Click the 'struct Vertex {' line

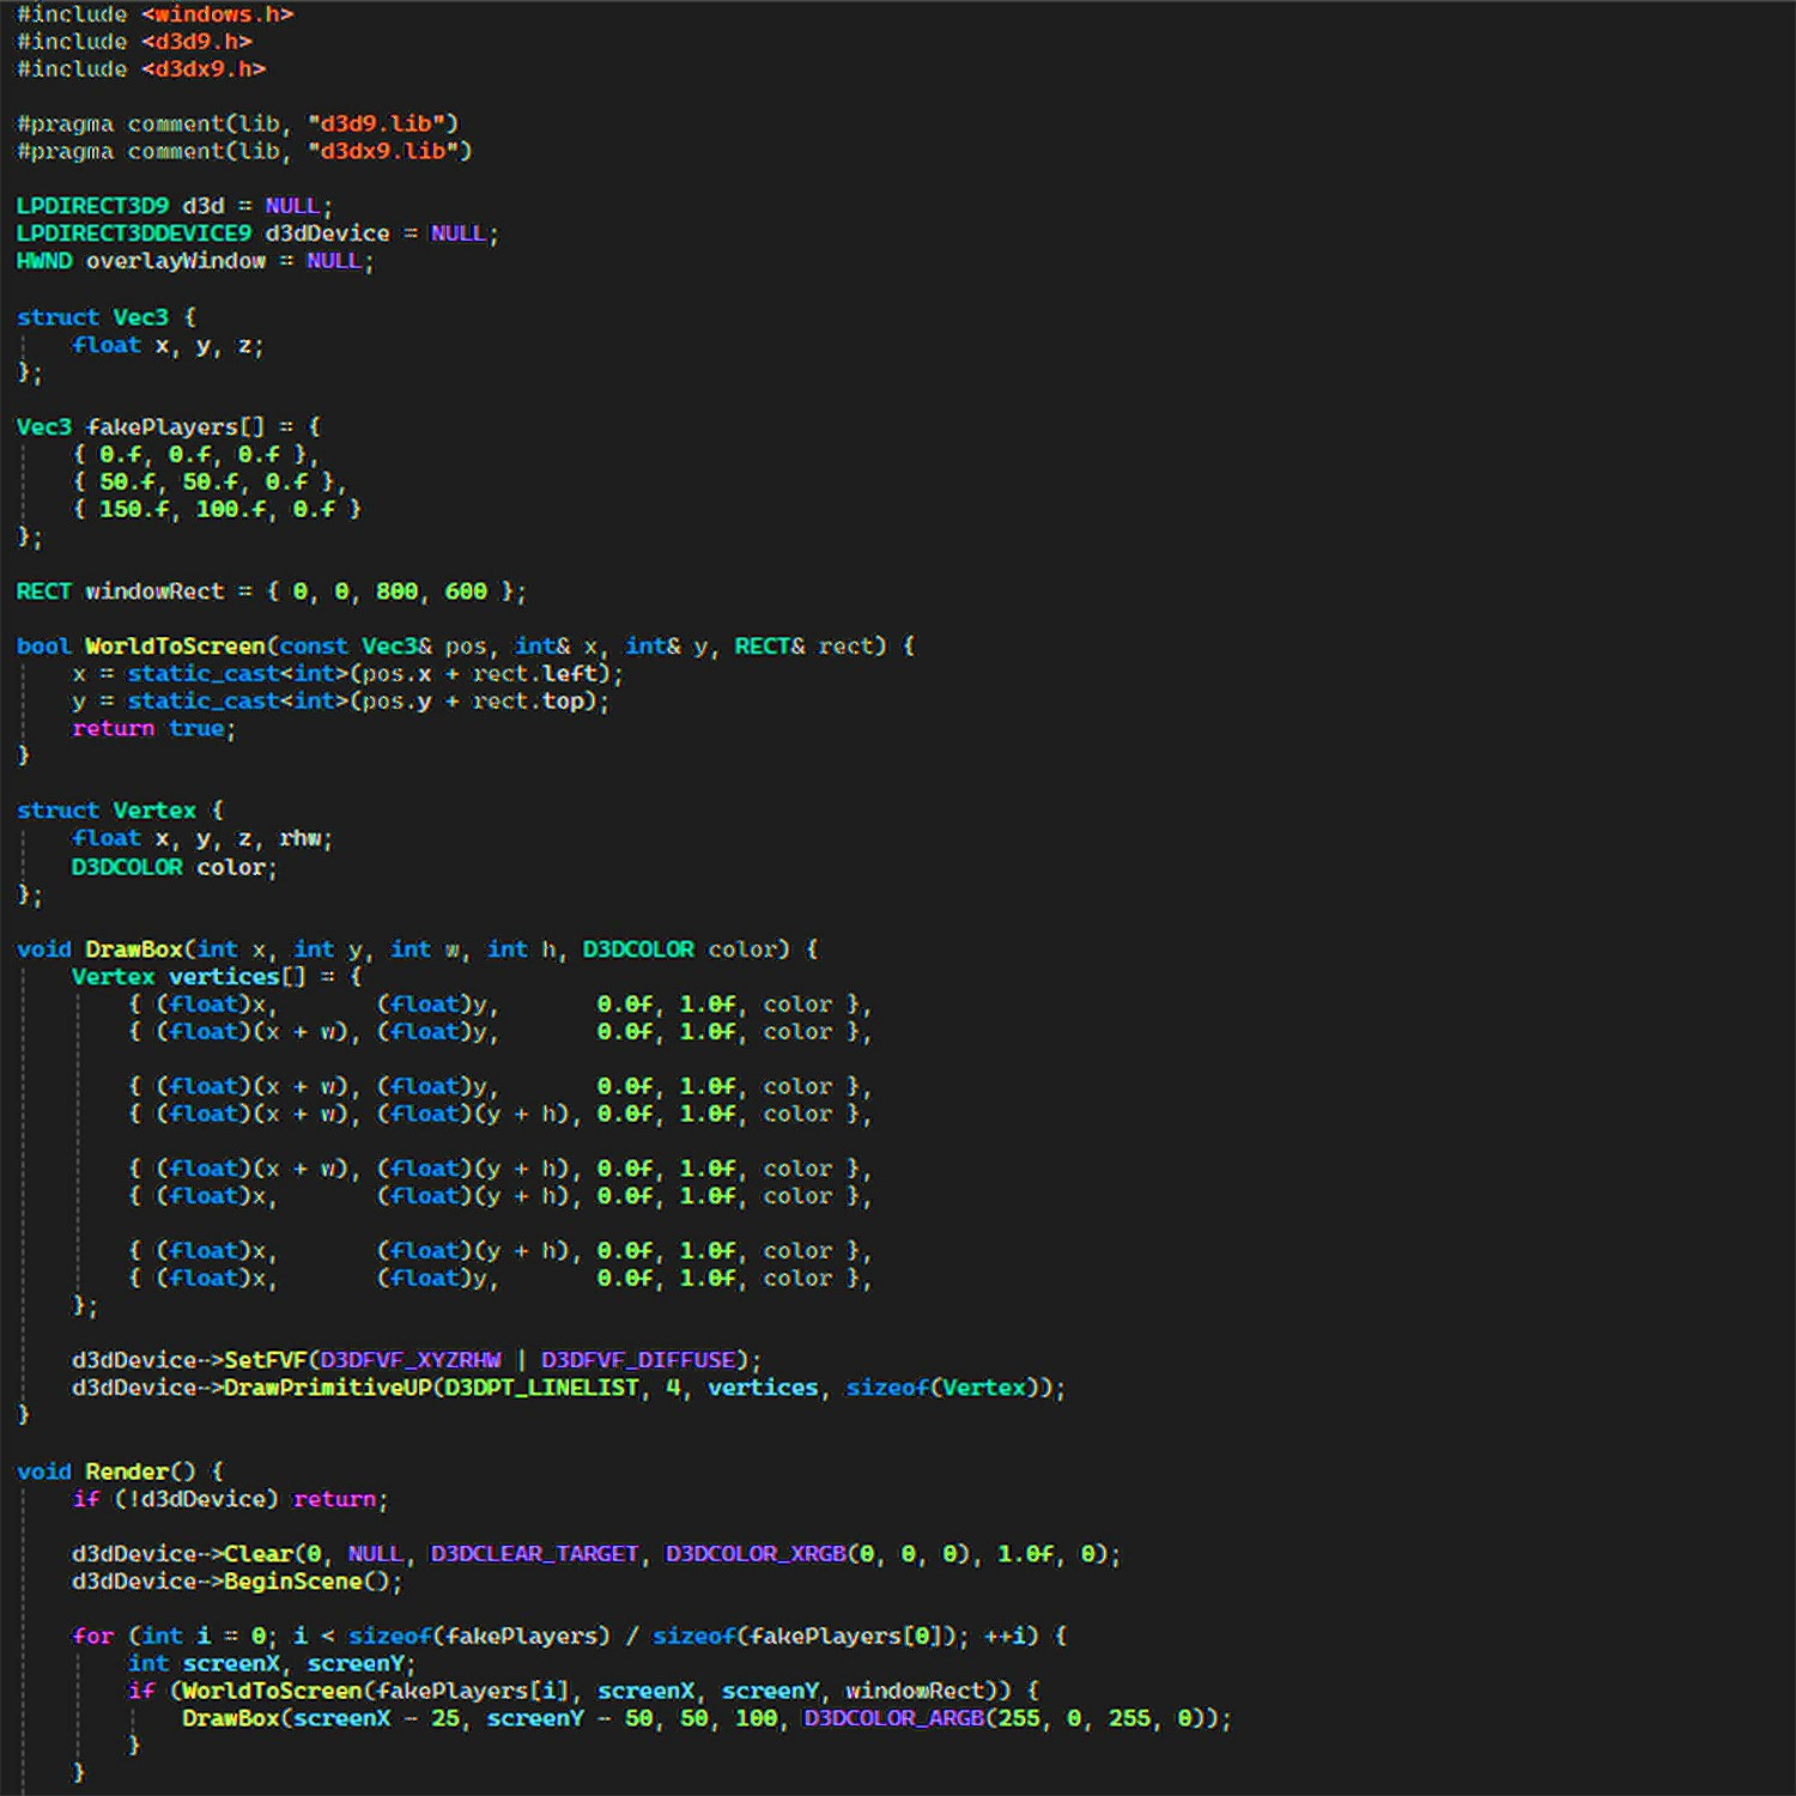click(120, 811)
